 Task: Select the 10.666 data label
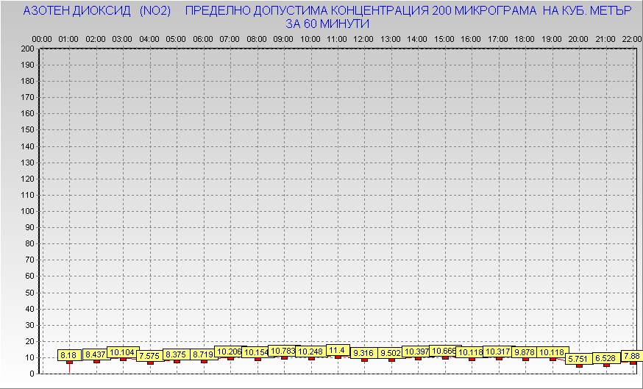click(444, 351)
